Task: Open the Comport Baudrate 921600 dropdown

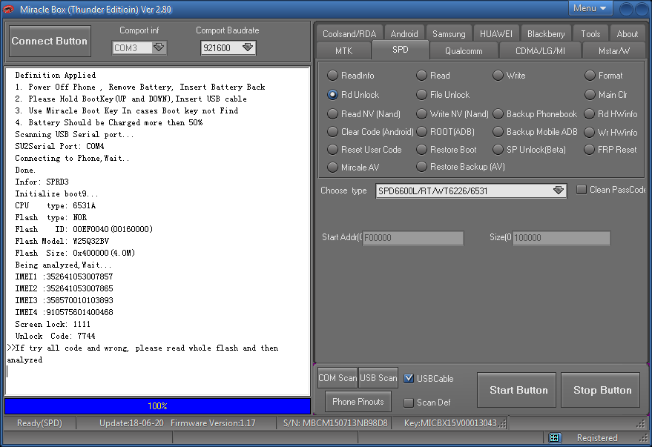Action: [x=248, y=47]
